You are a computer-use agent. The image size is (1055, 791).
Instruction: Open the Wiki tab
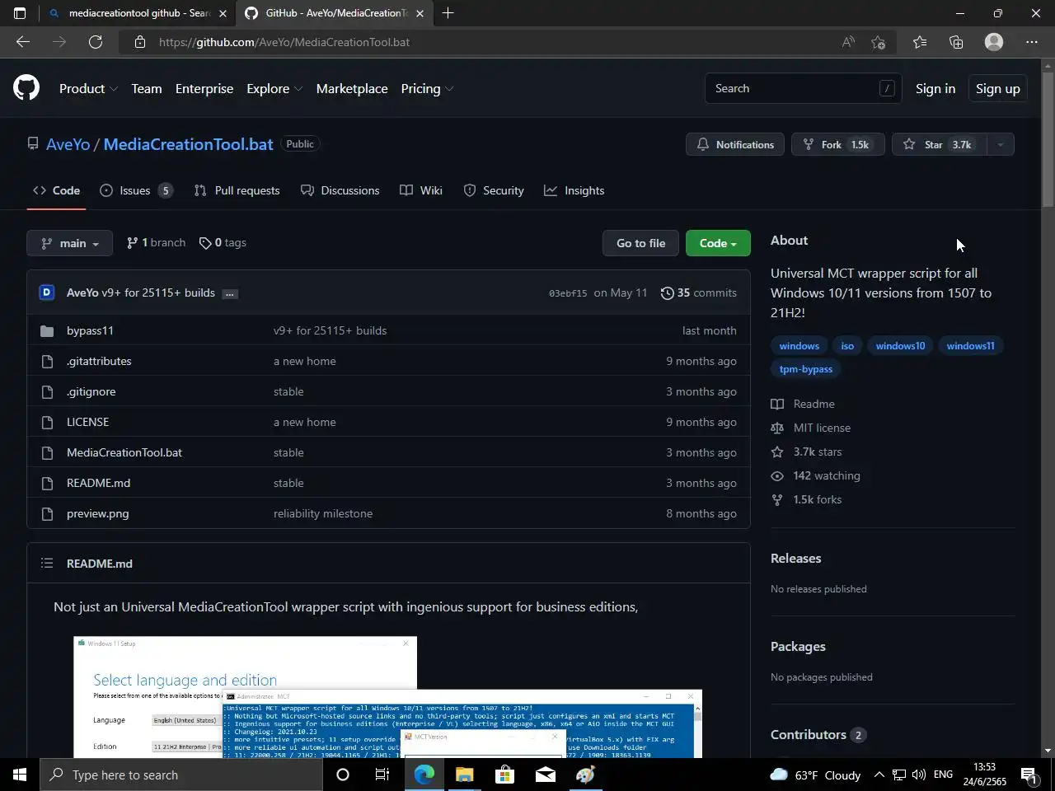(x=421, y=190)
